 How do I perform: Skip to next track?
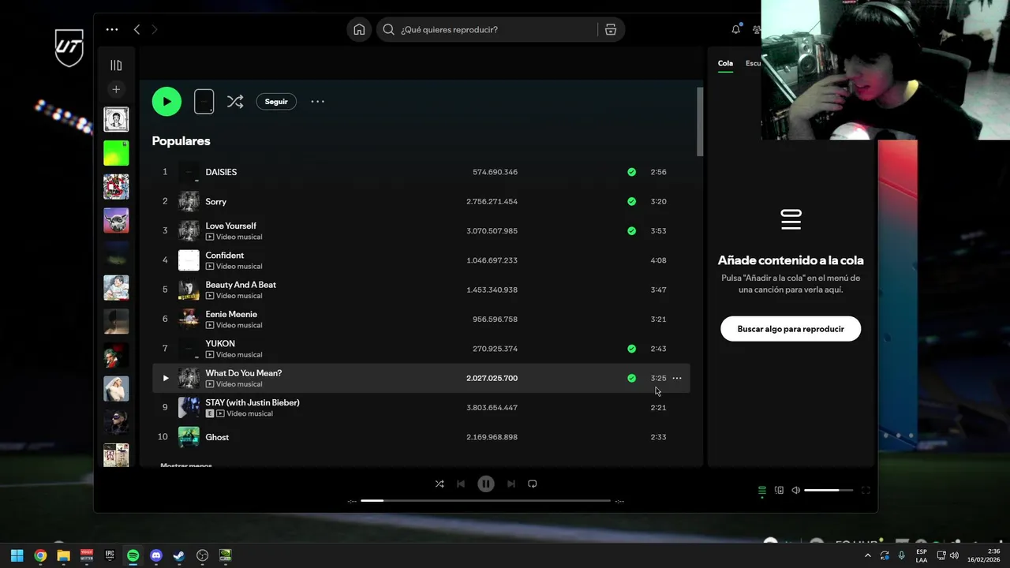coord(511,484)
